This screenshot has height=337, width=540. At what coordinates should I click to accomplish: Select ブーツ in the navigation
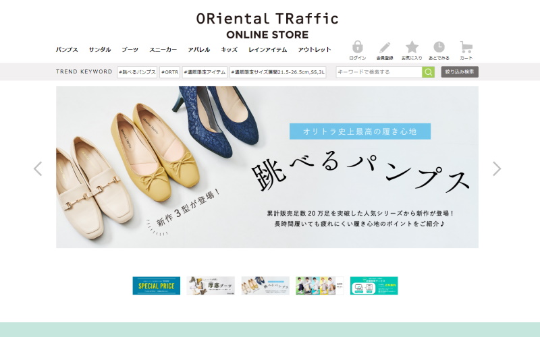pyautogui.click(x=130, y=50)
